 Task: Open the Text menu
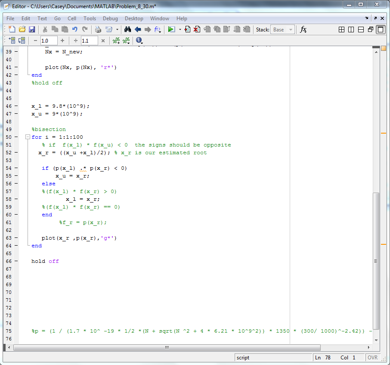(x=42, y=19)
